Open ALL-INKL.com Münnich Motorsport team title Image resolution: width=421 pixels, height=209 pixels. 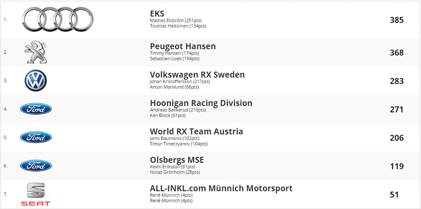click(221, 188)
